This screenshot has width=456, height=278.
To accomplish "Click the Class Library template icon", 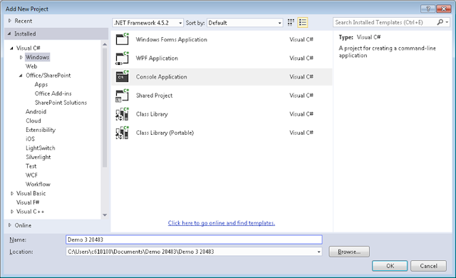I will coord(122,114).
